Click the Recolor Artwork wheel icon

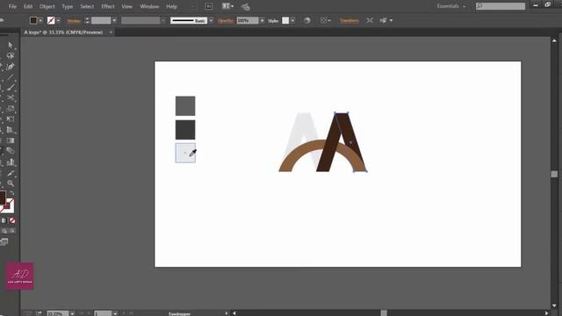306,20
